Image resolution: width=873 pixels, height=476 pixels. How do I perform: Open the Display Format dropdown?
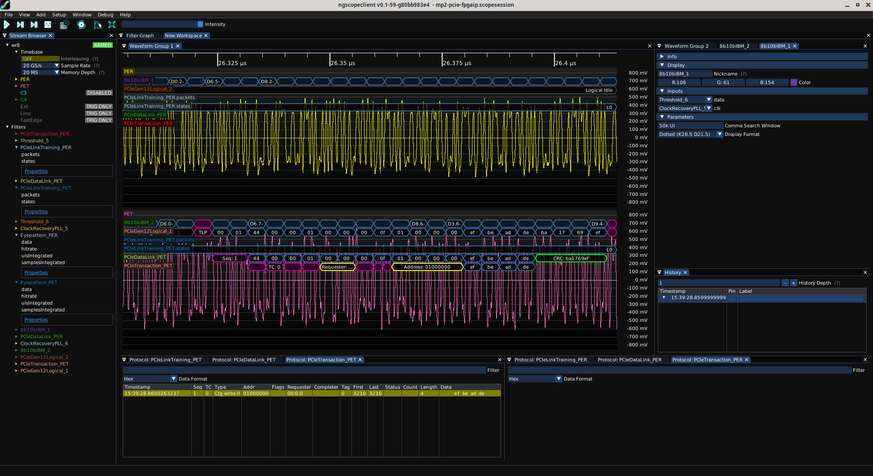719,135
